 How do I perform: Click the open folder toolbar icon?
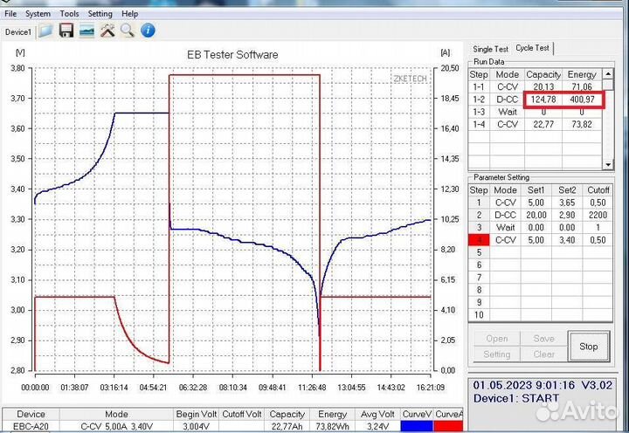coord(45,31)
